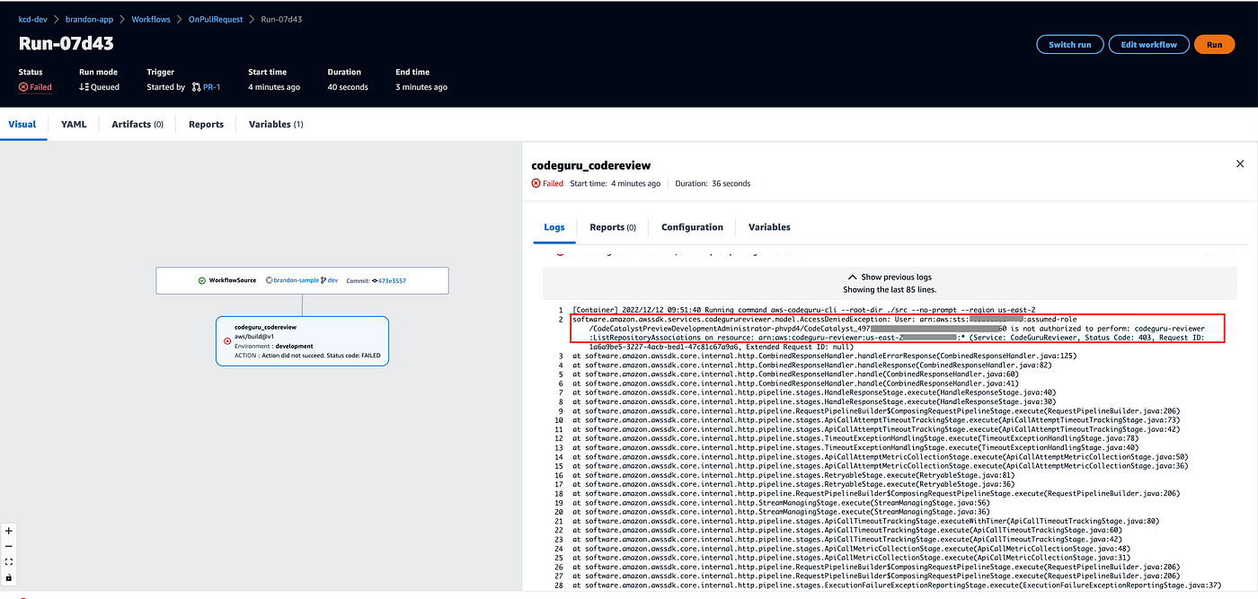Close the codeguru_codereview details panel

[1240, 164]
